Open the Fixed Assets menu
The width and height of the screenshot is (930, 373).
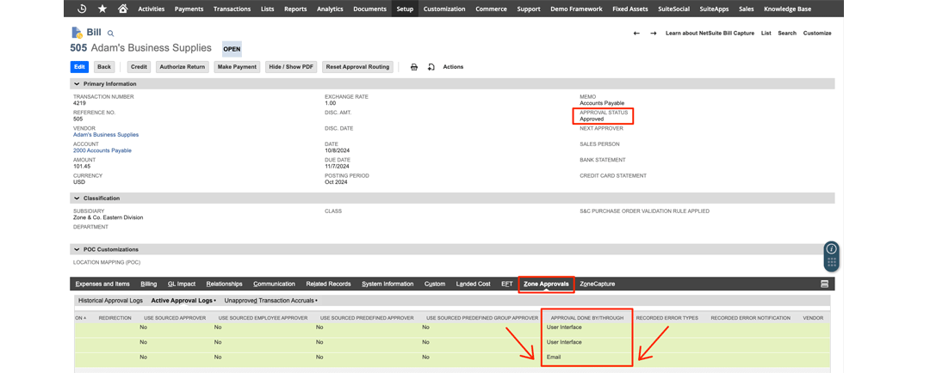coord(630,9)
